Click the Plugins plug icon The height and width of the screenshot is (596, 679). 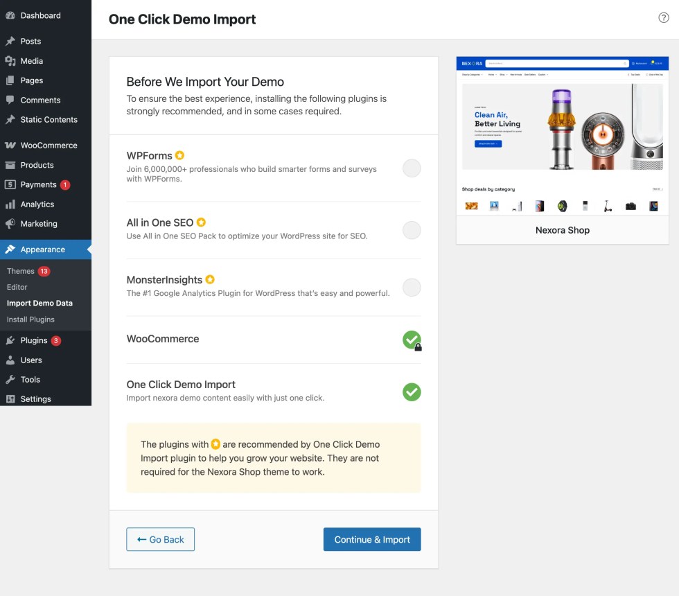click(10, 340)
